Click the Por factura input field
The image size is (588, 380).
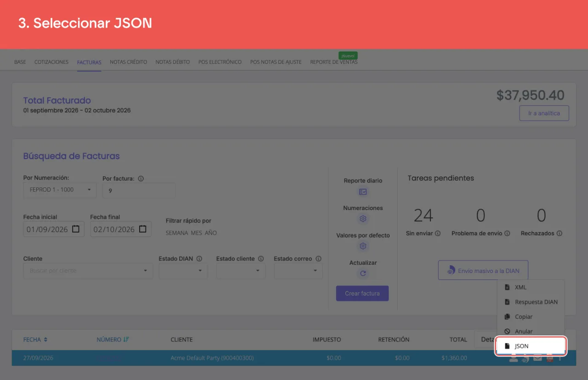click(139, 190)
